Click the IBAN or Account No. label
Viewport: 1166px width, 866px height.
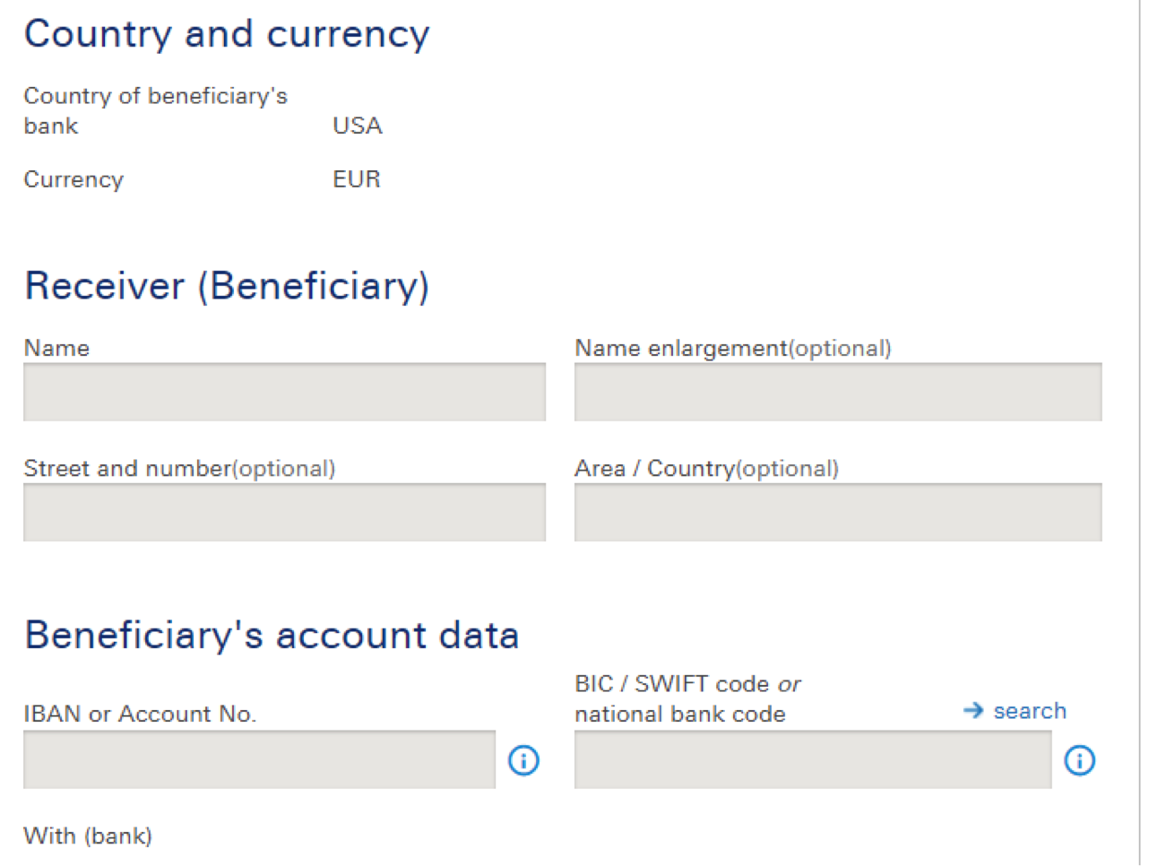(140, 714)
